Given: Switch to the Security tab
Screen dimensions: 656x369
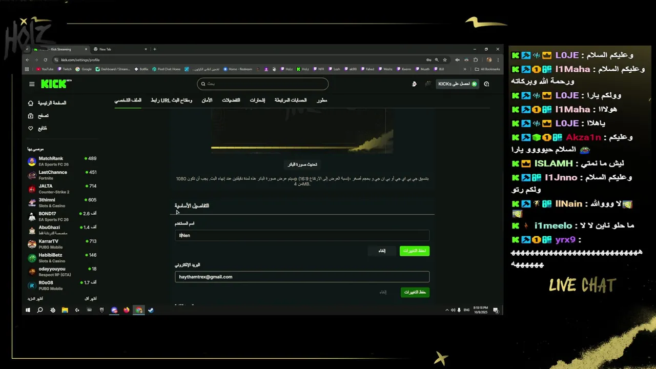Looking at the screenshot, I should [207, 100].
